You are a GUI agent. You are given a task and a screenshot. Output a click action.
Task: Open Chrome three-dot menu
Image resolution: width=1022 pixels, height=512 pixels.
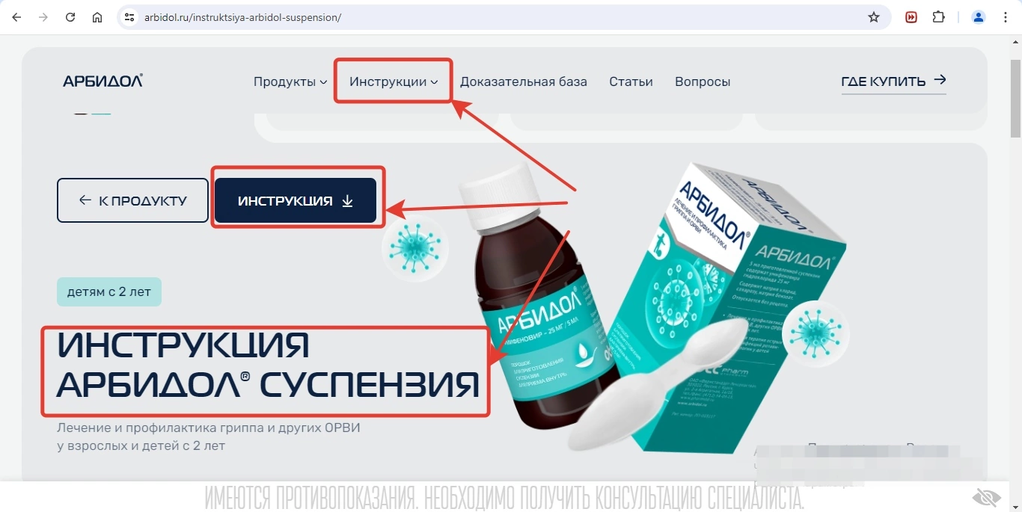tap(1006, 17)
